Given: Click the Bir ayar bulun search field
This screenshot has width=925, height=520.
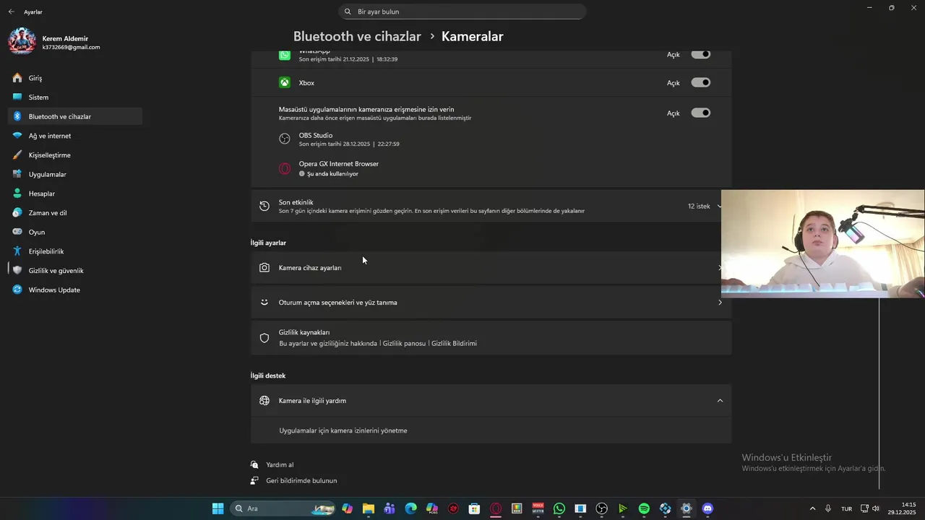Looking at the screenshot, I should [462, 12].
